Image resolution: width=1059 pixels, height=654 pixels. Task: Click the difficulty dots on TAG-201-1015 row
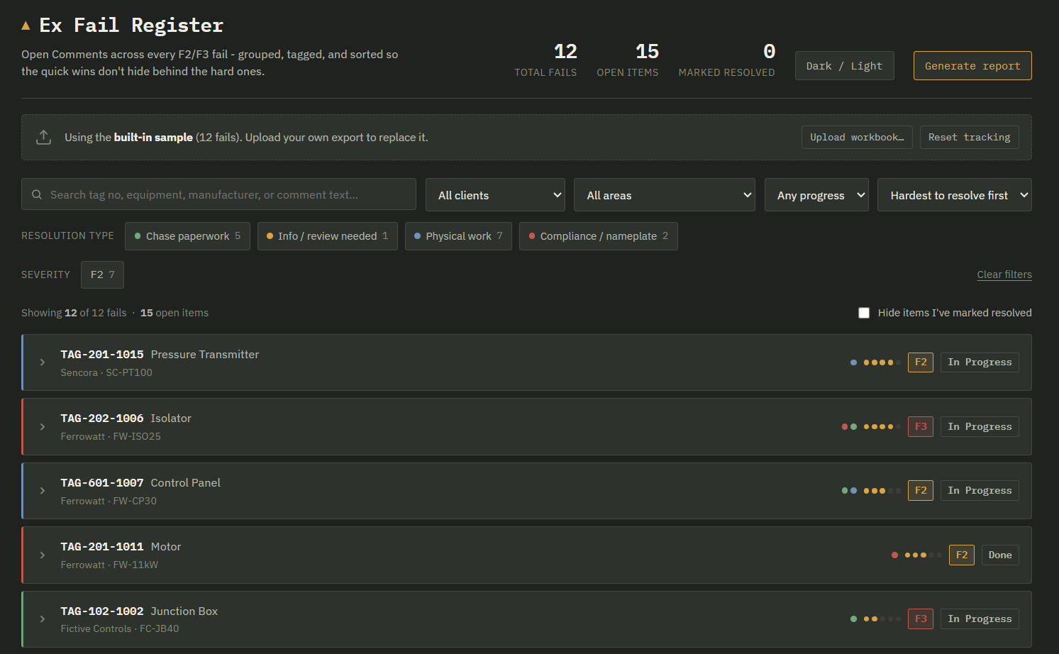882,362
